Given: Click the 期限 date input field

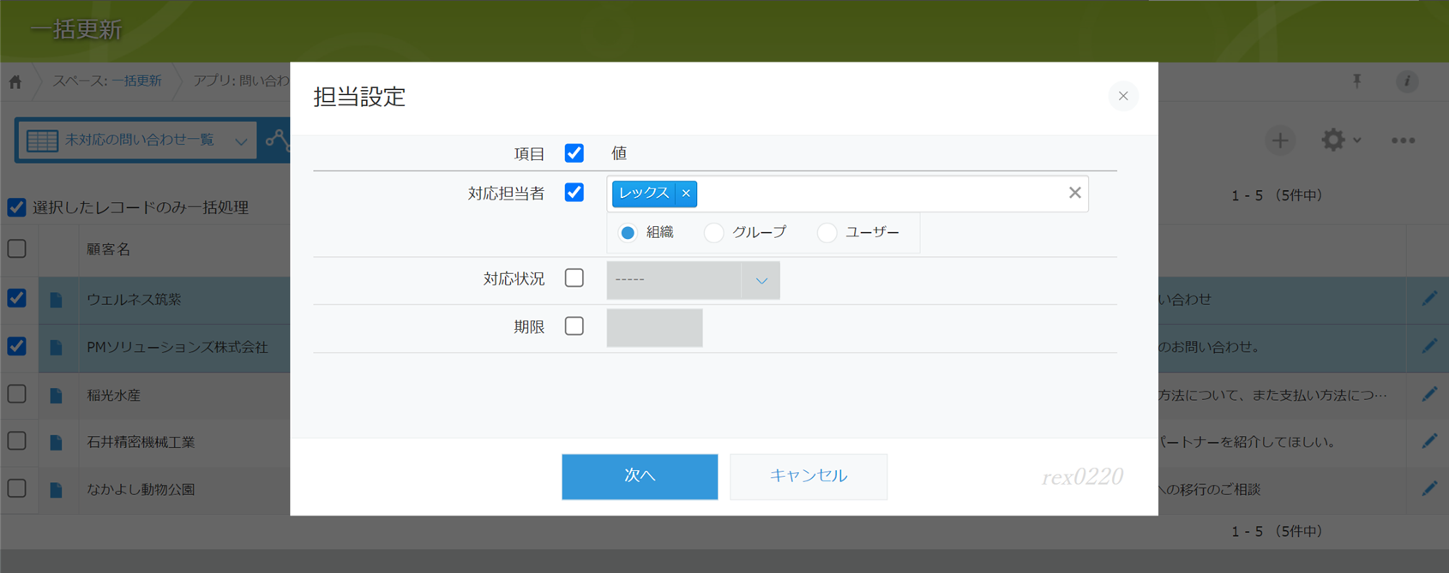Looking at the screenshot, I should coord(654,328).
